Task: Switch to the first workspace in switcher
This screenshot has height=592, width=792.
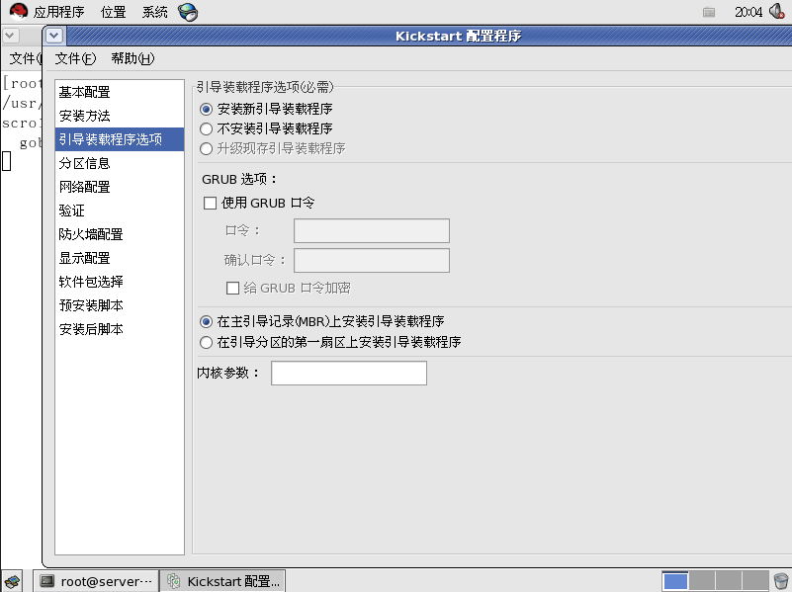Action: (x=675, y=581)
